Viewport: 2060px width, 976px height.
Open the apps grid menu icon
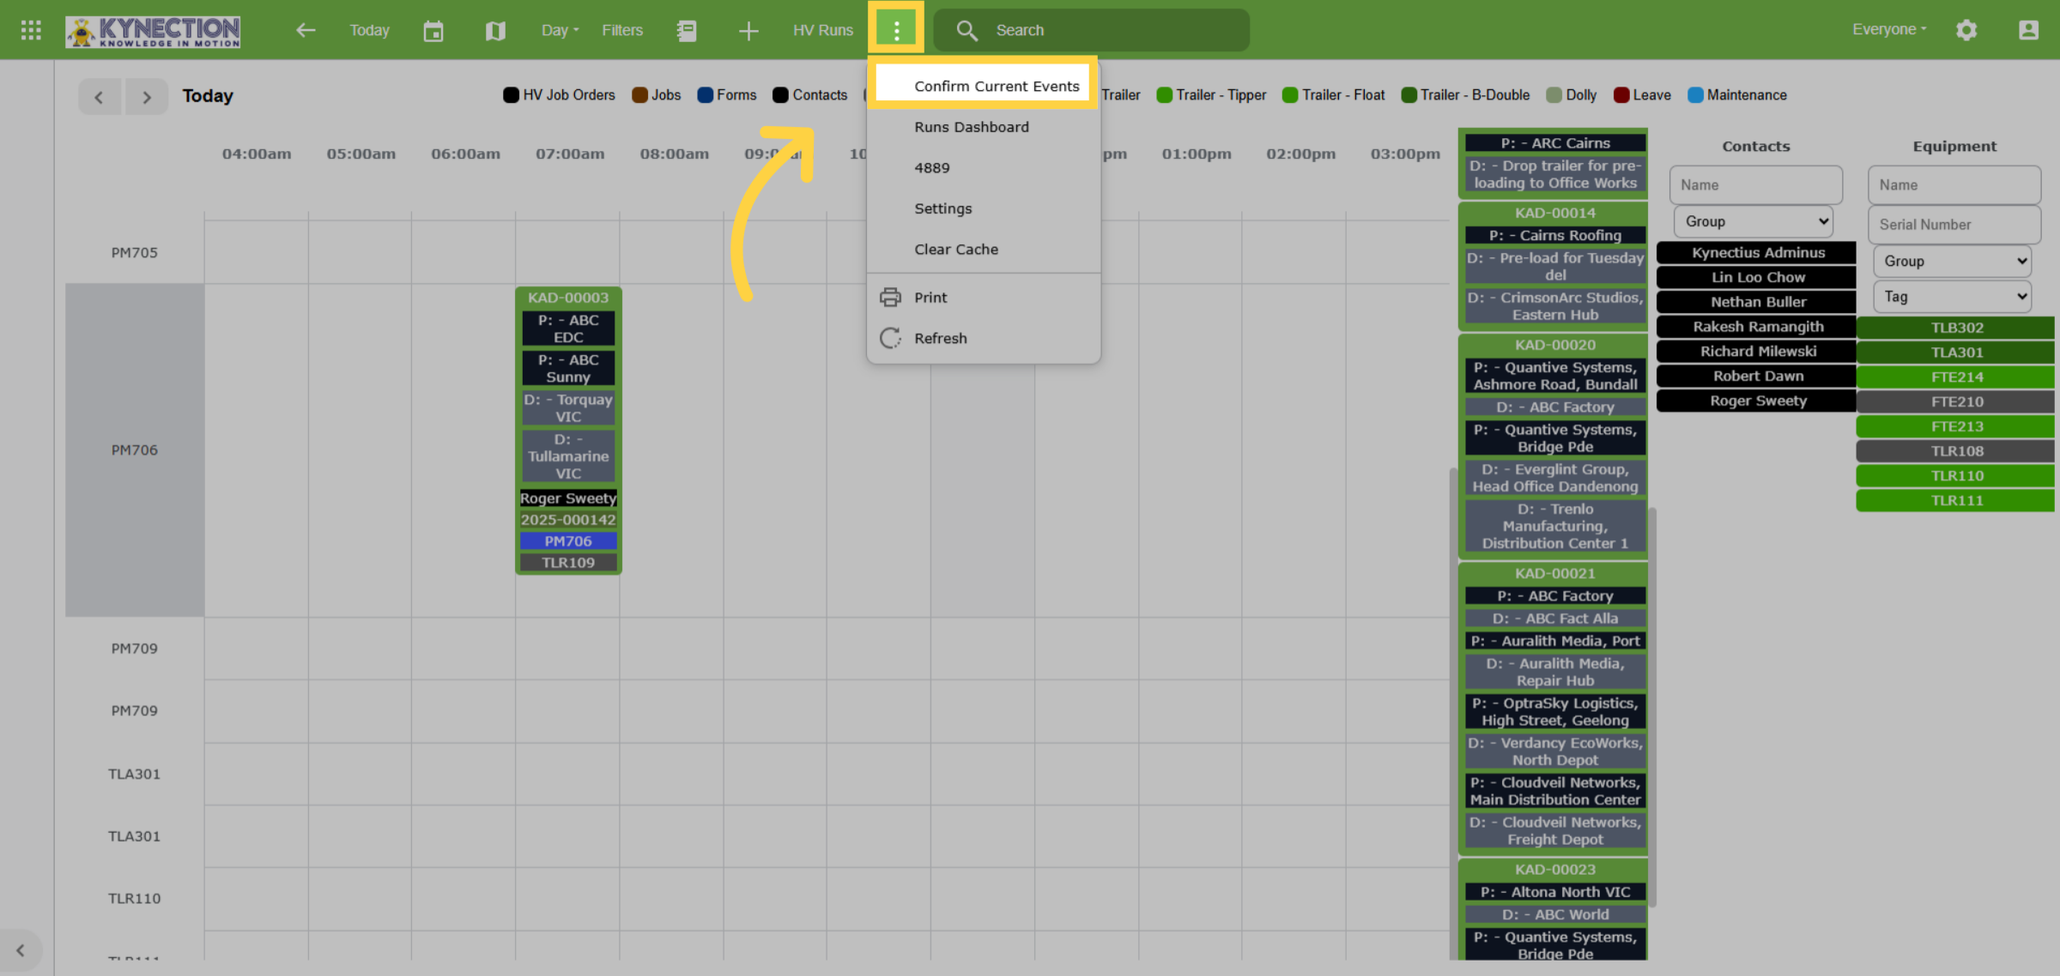click(31, 30)
